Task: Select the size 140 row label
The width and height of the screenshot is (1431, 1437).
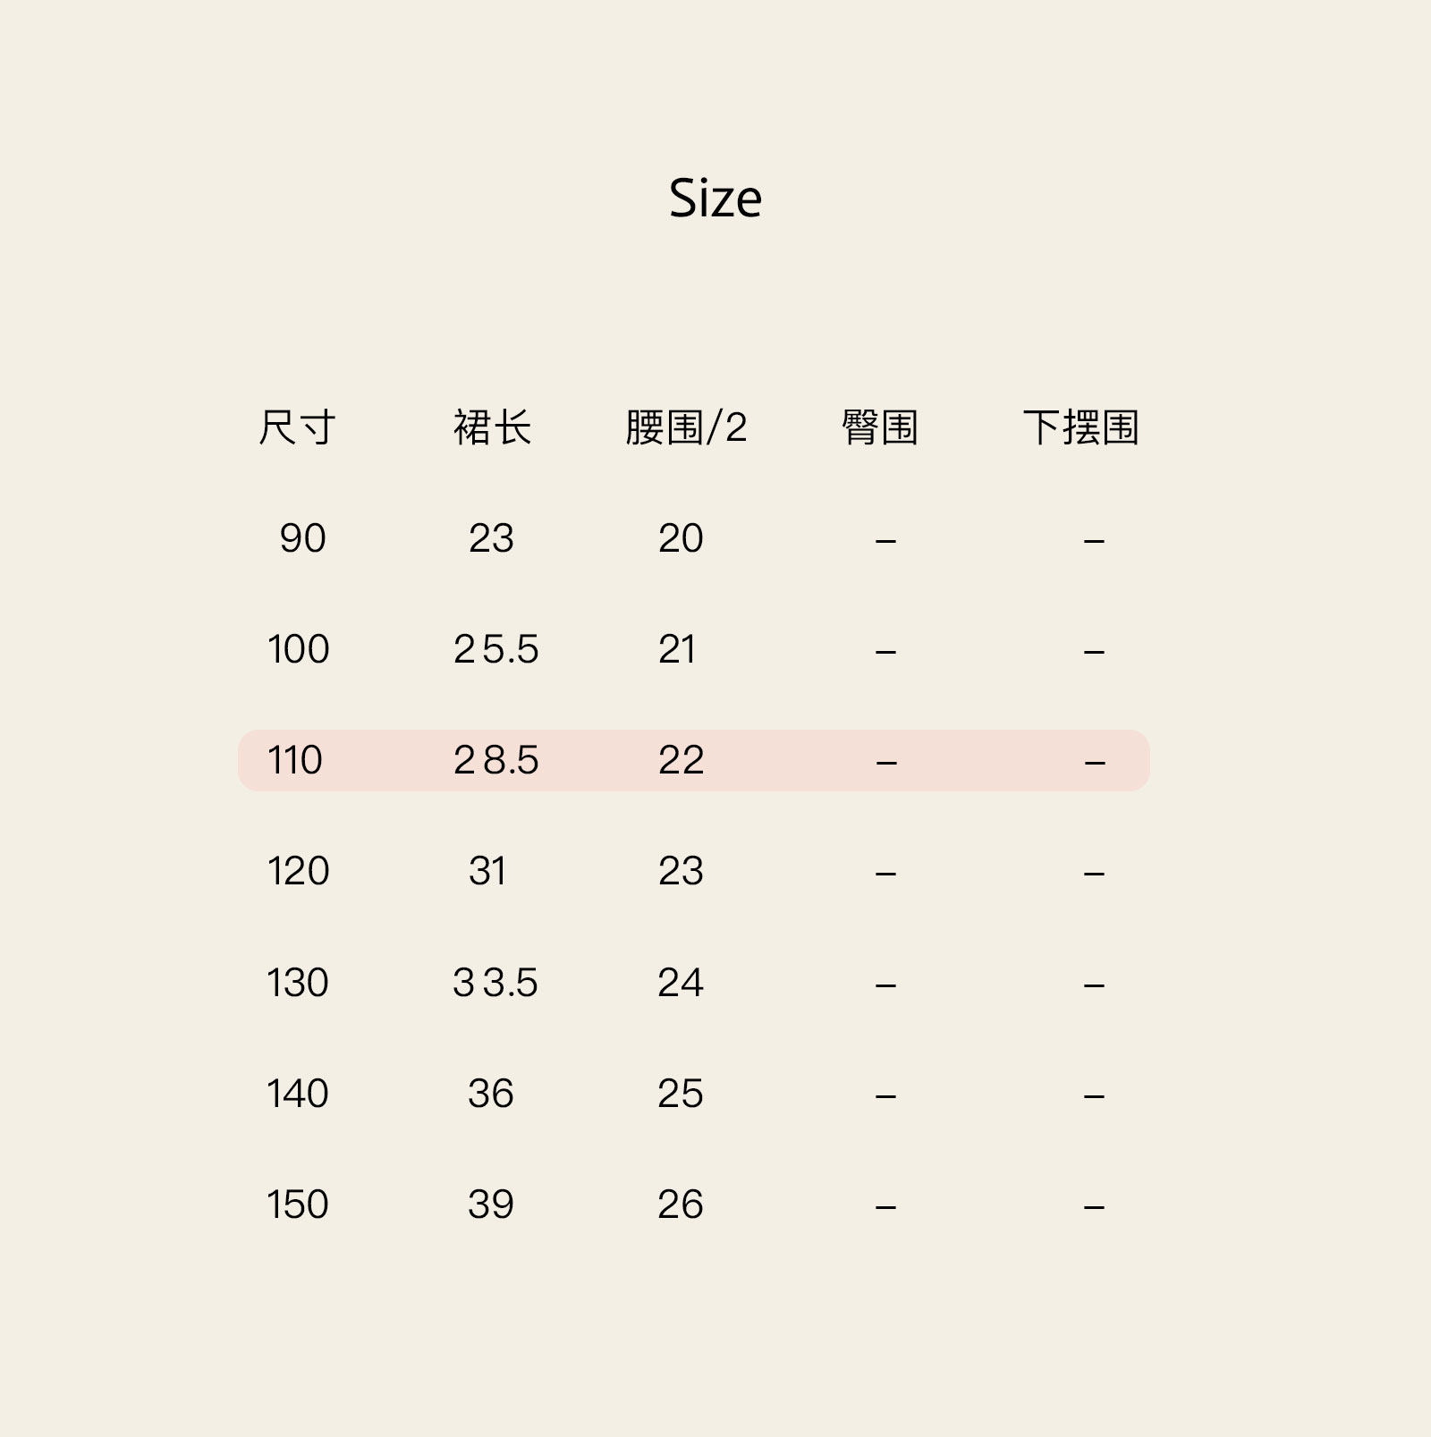Action: pos(298,1094)
